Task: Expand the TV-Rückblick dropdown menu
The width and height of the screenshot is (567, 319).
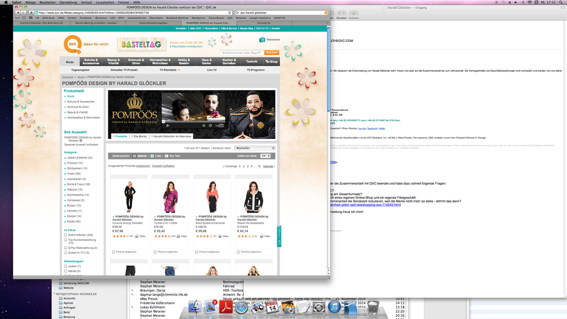Action: pyautogui.click(x=178, y=70)
